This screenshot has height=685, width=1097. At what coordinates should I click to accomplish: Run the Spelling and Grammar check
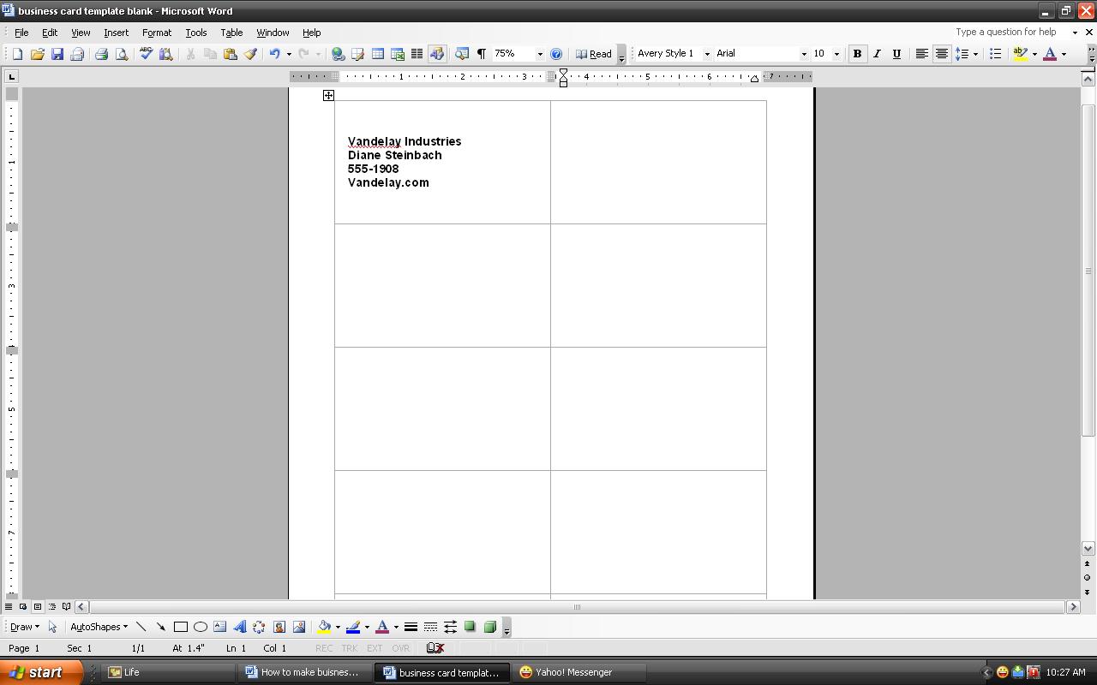pyautogui.click(x=146, y=54)
